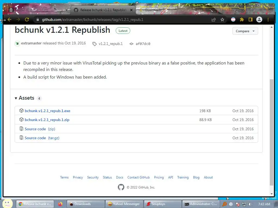Screen dimensions: 278x208
Task: Click the share page icon in address bar
Action: tap(214, 19)
